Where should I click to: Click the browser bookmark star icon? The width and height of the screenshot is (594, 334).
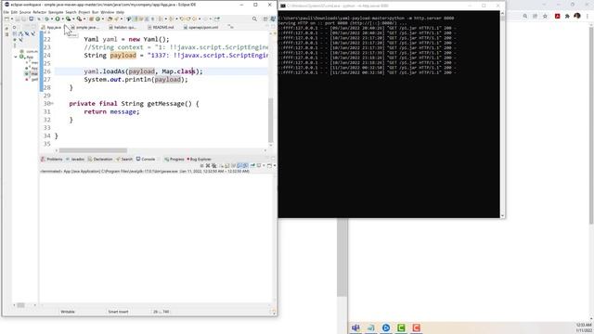coord(545,16)
